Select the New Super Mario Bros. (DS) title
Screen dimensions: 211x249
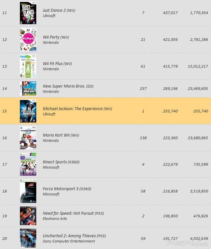point(68,86)
